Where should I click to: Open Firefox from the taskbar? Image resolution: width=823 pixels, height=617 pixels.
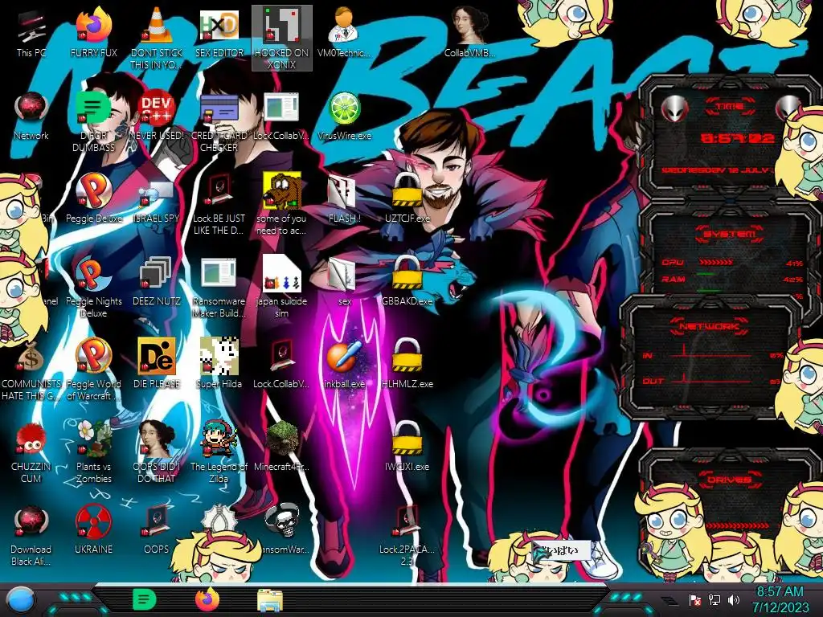point(207,599)
